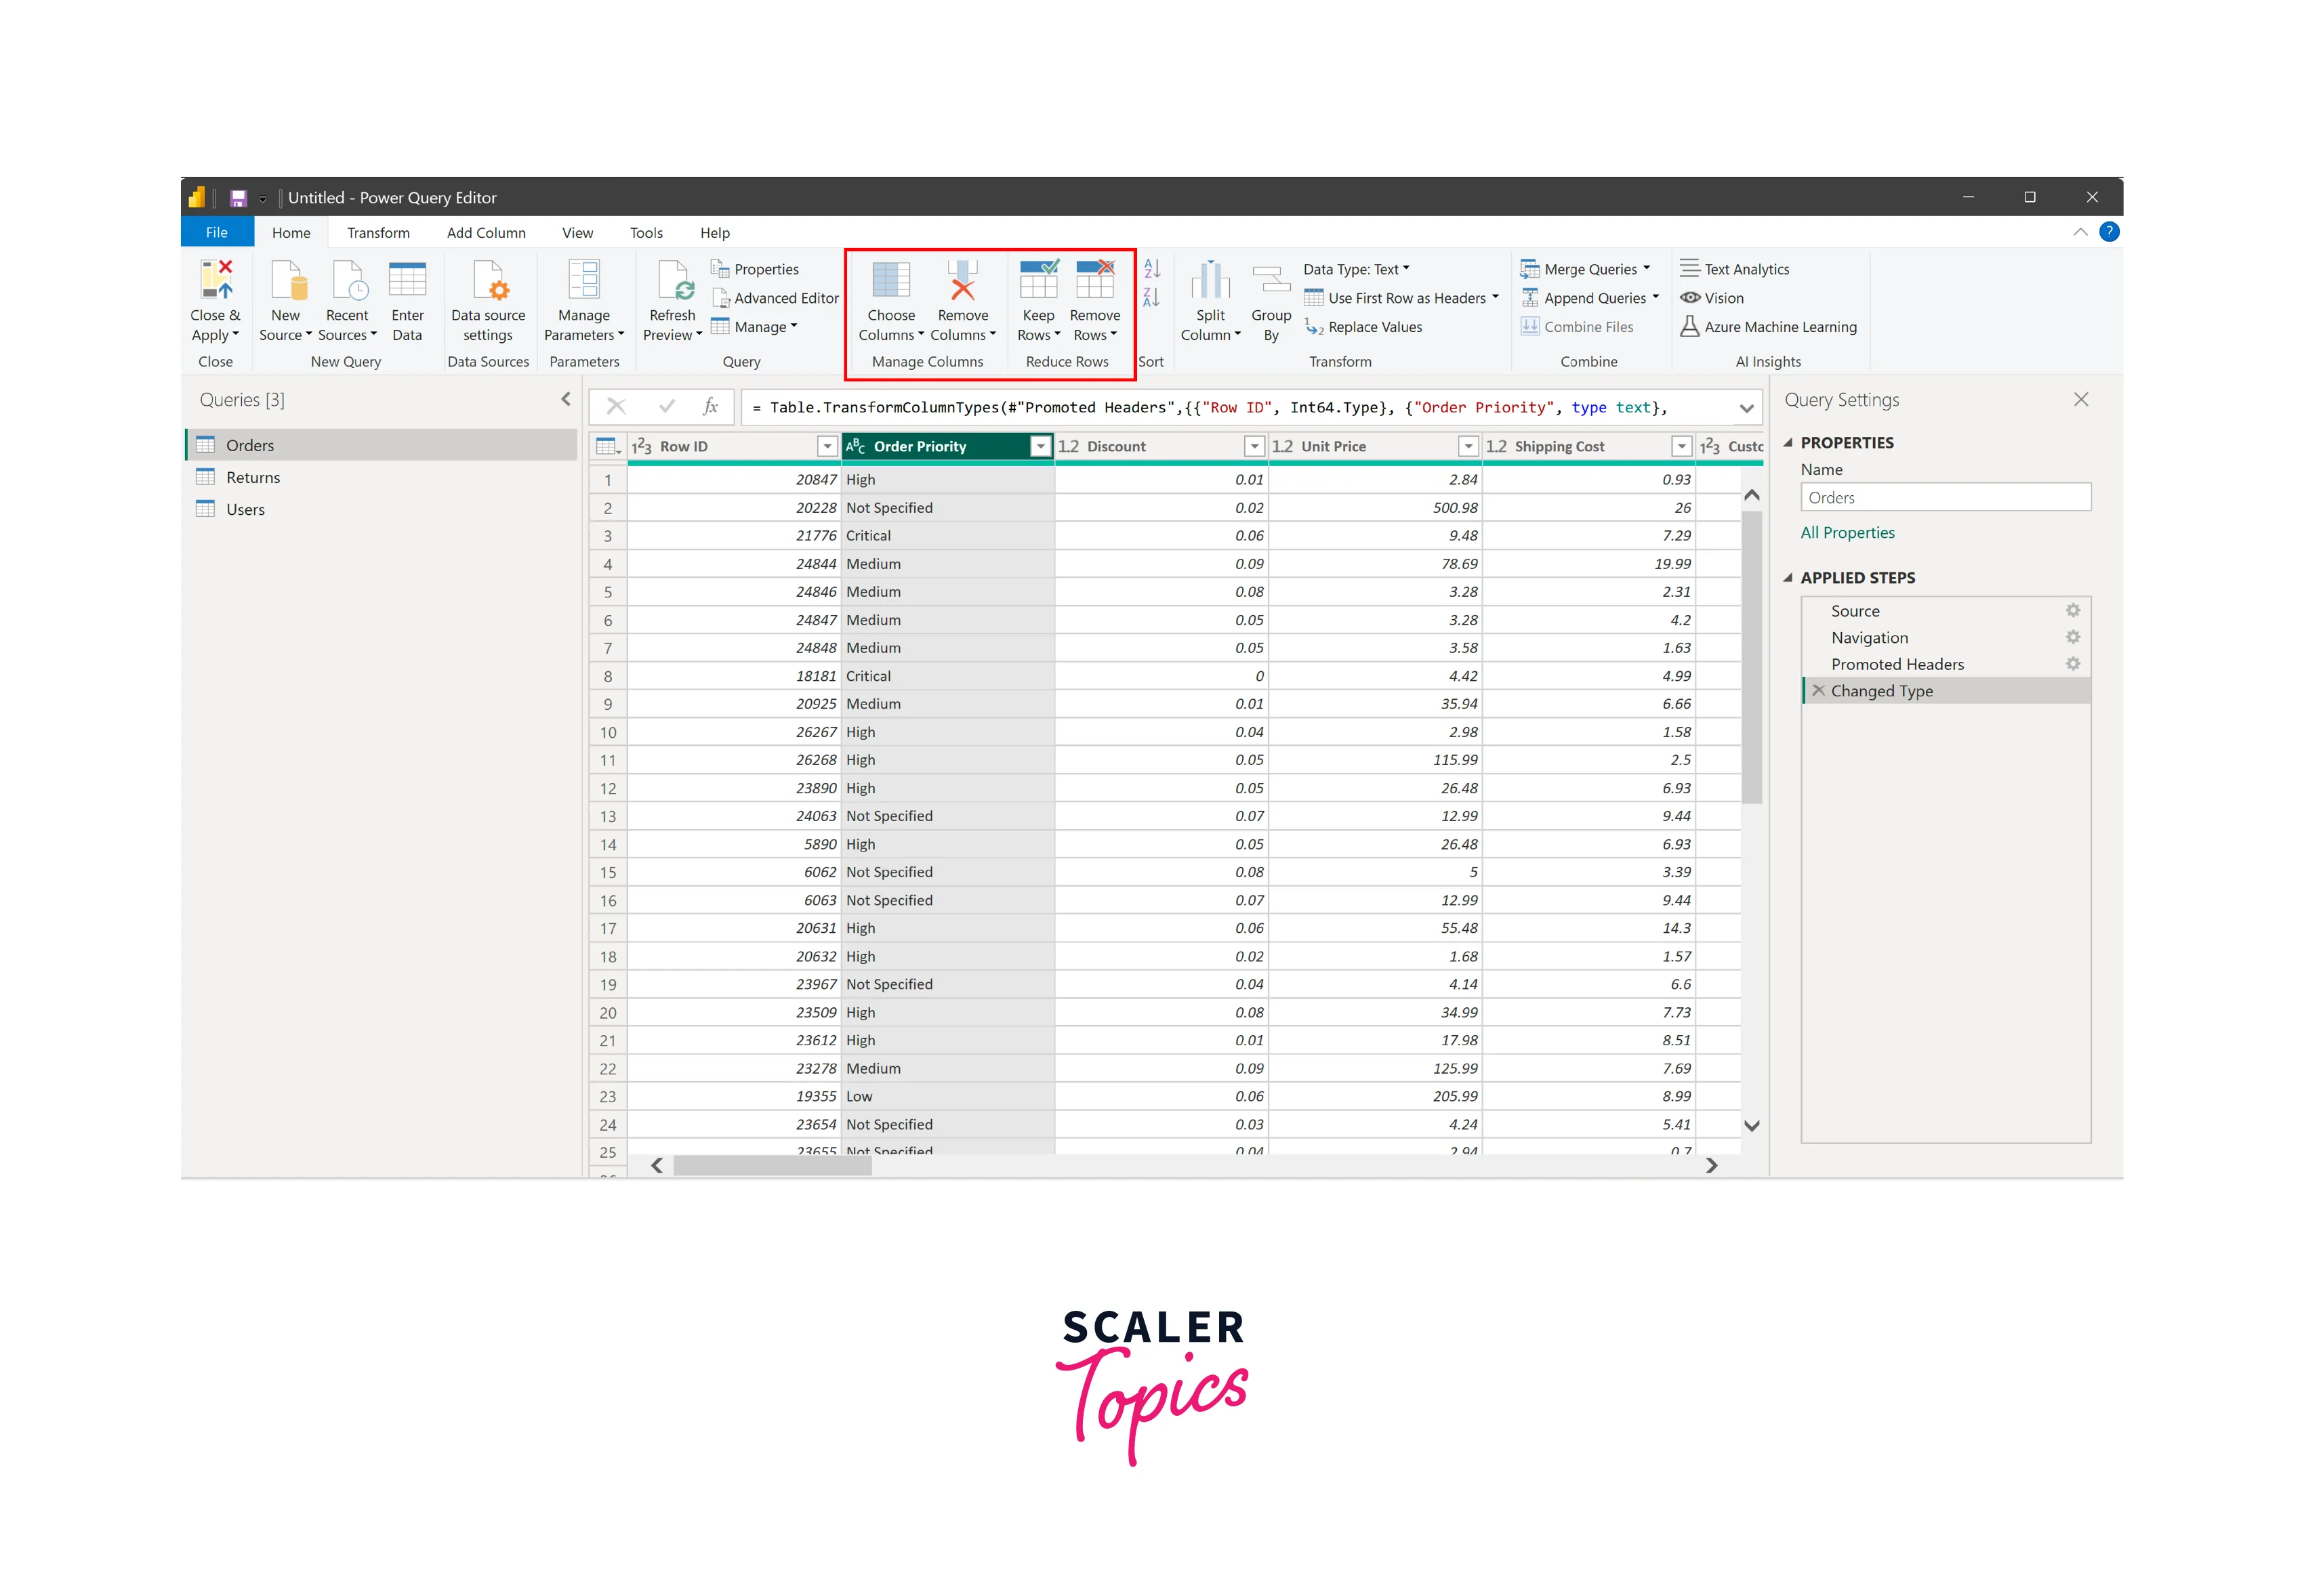Screen dimensions: 2304x1596
Task: Collapse the PROPERTIES section triangle
Action: click(1788, 442)
